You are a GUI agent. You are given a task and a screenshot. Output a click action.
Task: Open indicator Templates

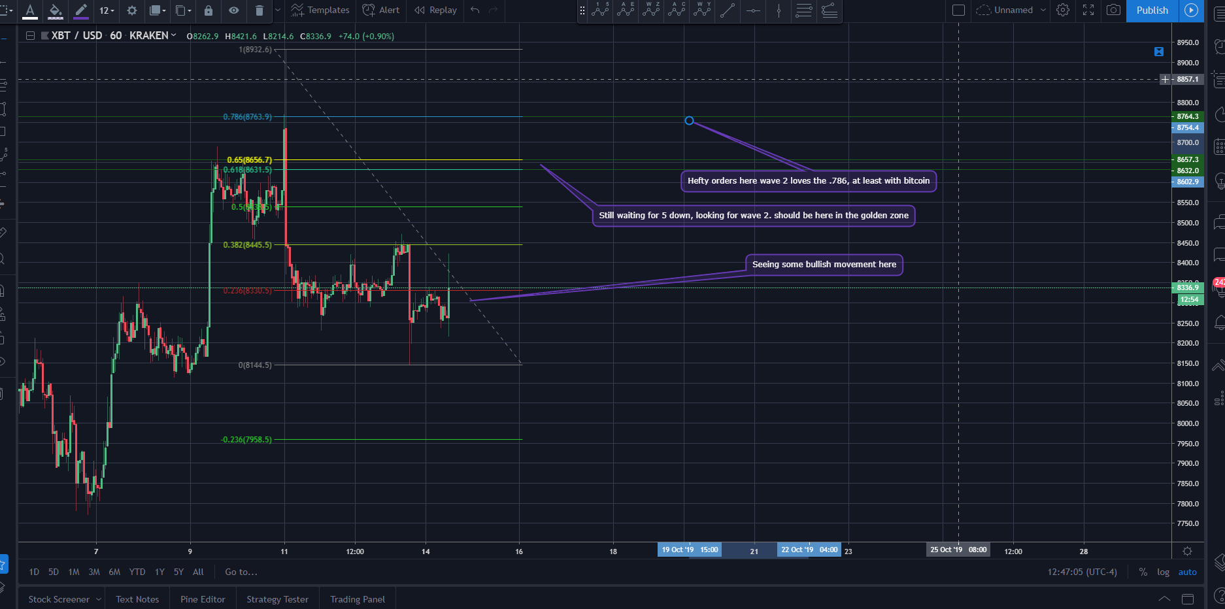(320, 10)
